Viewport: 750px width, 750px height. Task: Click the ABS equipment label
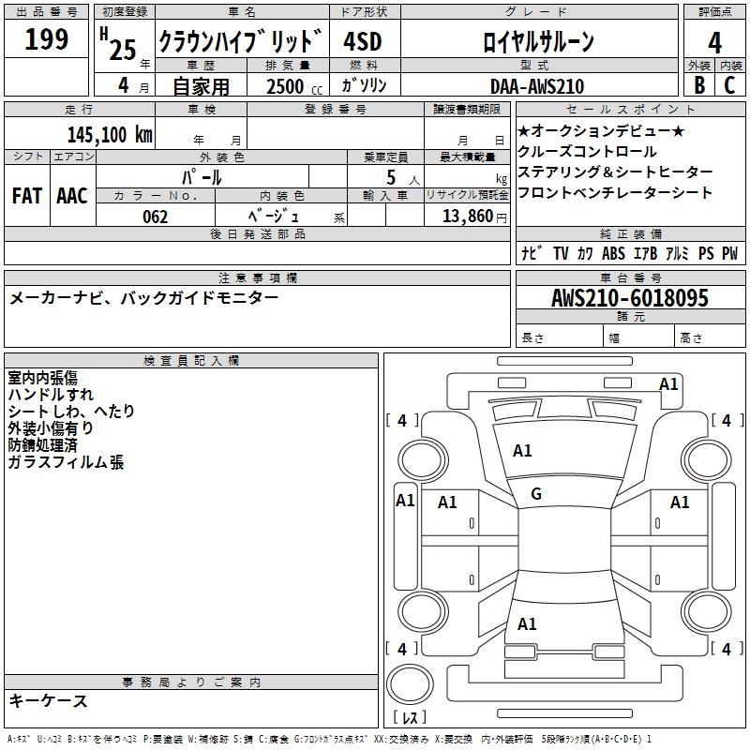[613, 253]
